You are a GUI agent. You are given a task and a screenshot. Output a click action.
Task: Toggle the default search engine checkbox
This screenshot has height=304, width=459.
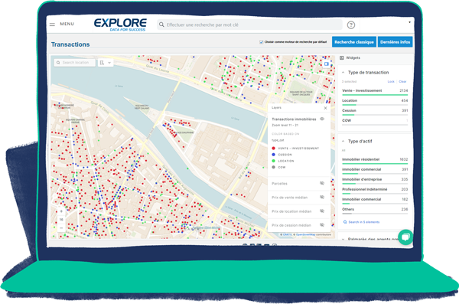pyautogui.click(x=261, y=42)
